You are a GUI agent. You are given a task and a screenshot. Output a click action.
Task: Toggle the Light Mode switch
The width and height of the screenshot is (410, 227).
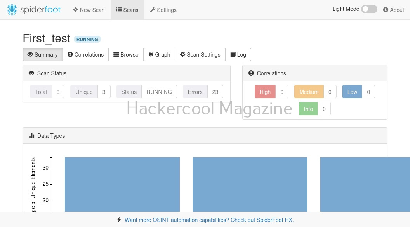369,9
